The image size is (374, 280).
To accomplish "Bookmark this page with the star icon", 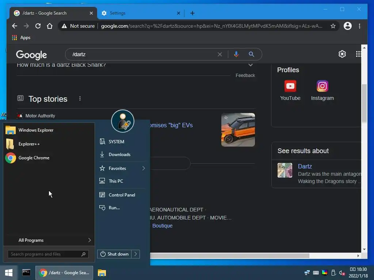I will click(x=333, y=26).
